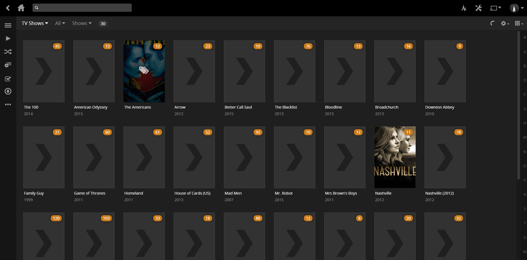Shuffle the library with the sidebar shuffle icon
This screenshot has height=260, width=527.
point(8,52)
